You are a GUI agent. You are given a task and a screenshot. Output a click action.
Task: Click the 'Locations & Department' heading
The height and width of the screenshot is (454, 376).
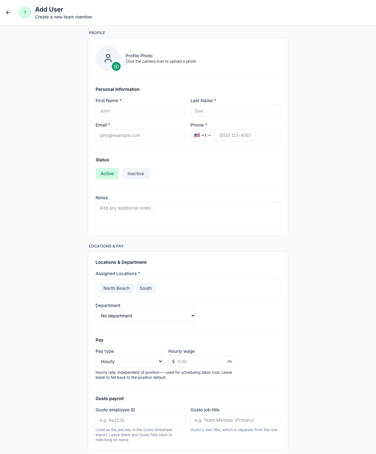point(121,262)
